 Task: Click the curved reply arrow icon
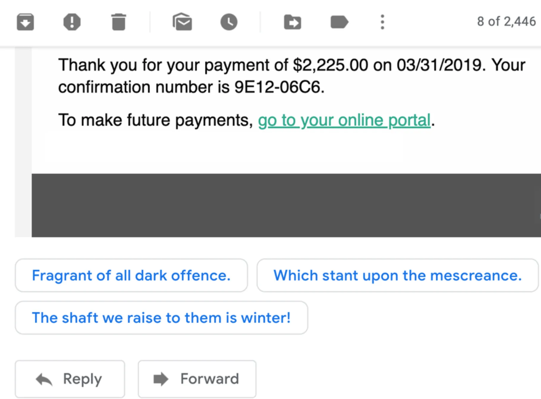(x=44, y=379)
